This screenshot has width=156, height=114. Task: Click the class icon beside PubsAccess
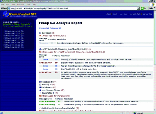click(40, 87)
